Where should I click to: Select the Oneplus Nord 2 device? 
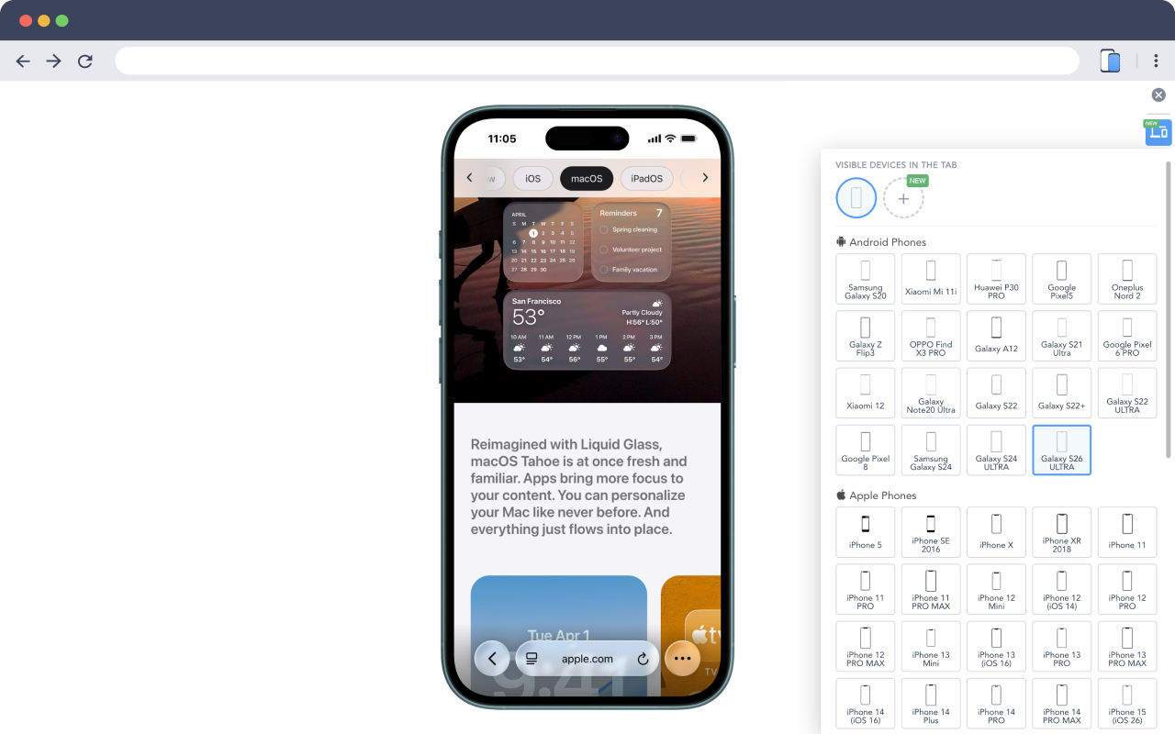pos(1127,280)
